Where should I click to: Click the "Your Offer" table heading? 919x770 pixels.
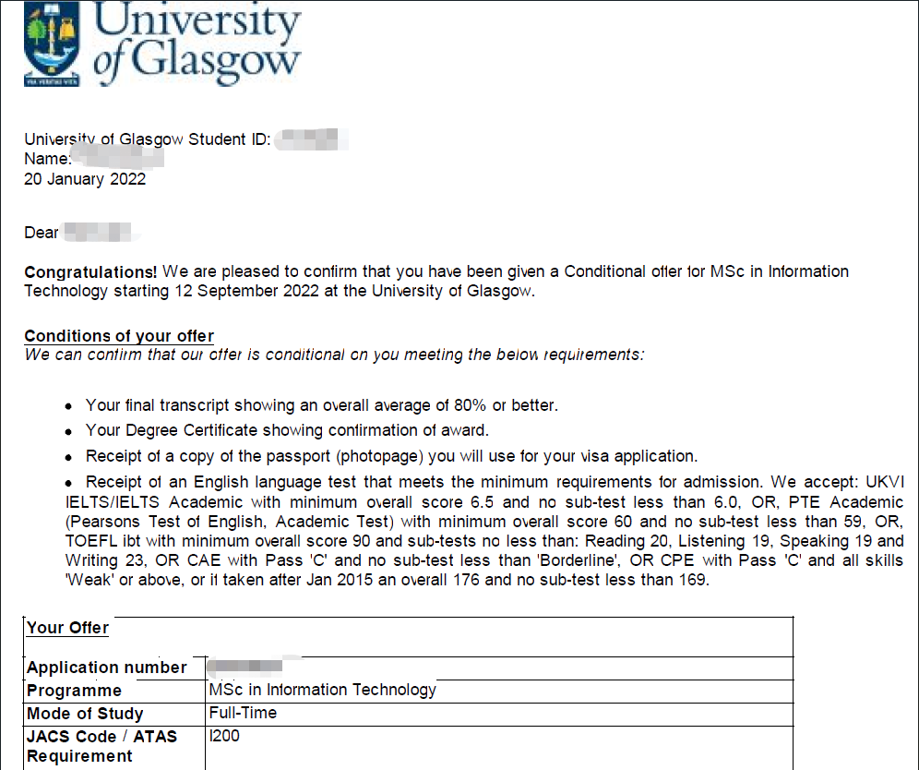[67, 628]
